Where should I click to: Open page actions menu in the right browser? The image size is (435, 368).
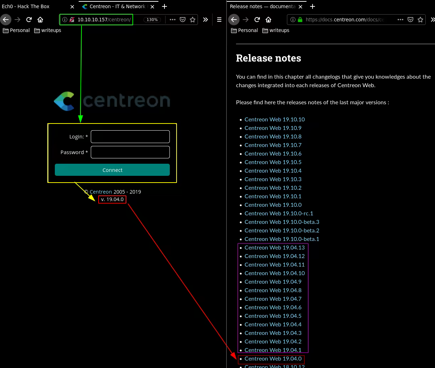(x=400, y=20)
